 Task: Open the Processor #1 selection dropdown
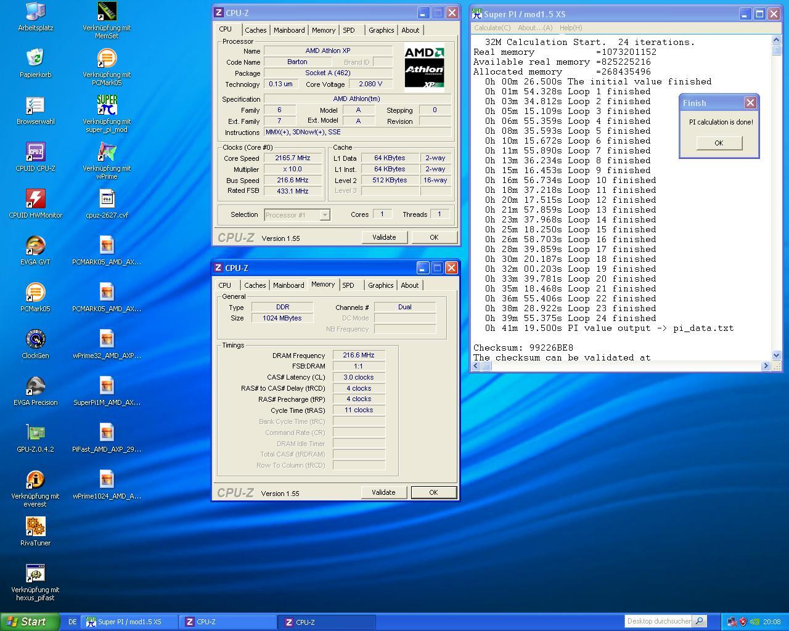tap(324, 214)
